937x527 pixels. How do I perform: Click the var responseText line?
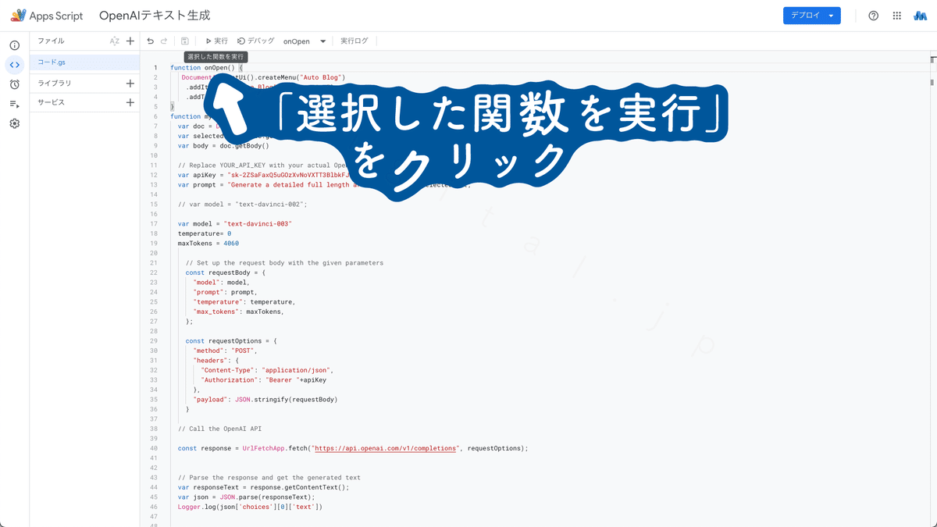(x=263, y=487)
